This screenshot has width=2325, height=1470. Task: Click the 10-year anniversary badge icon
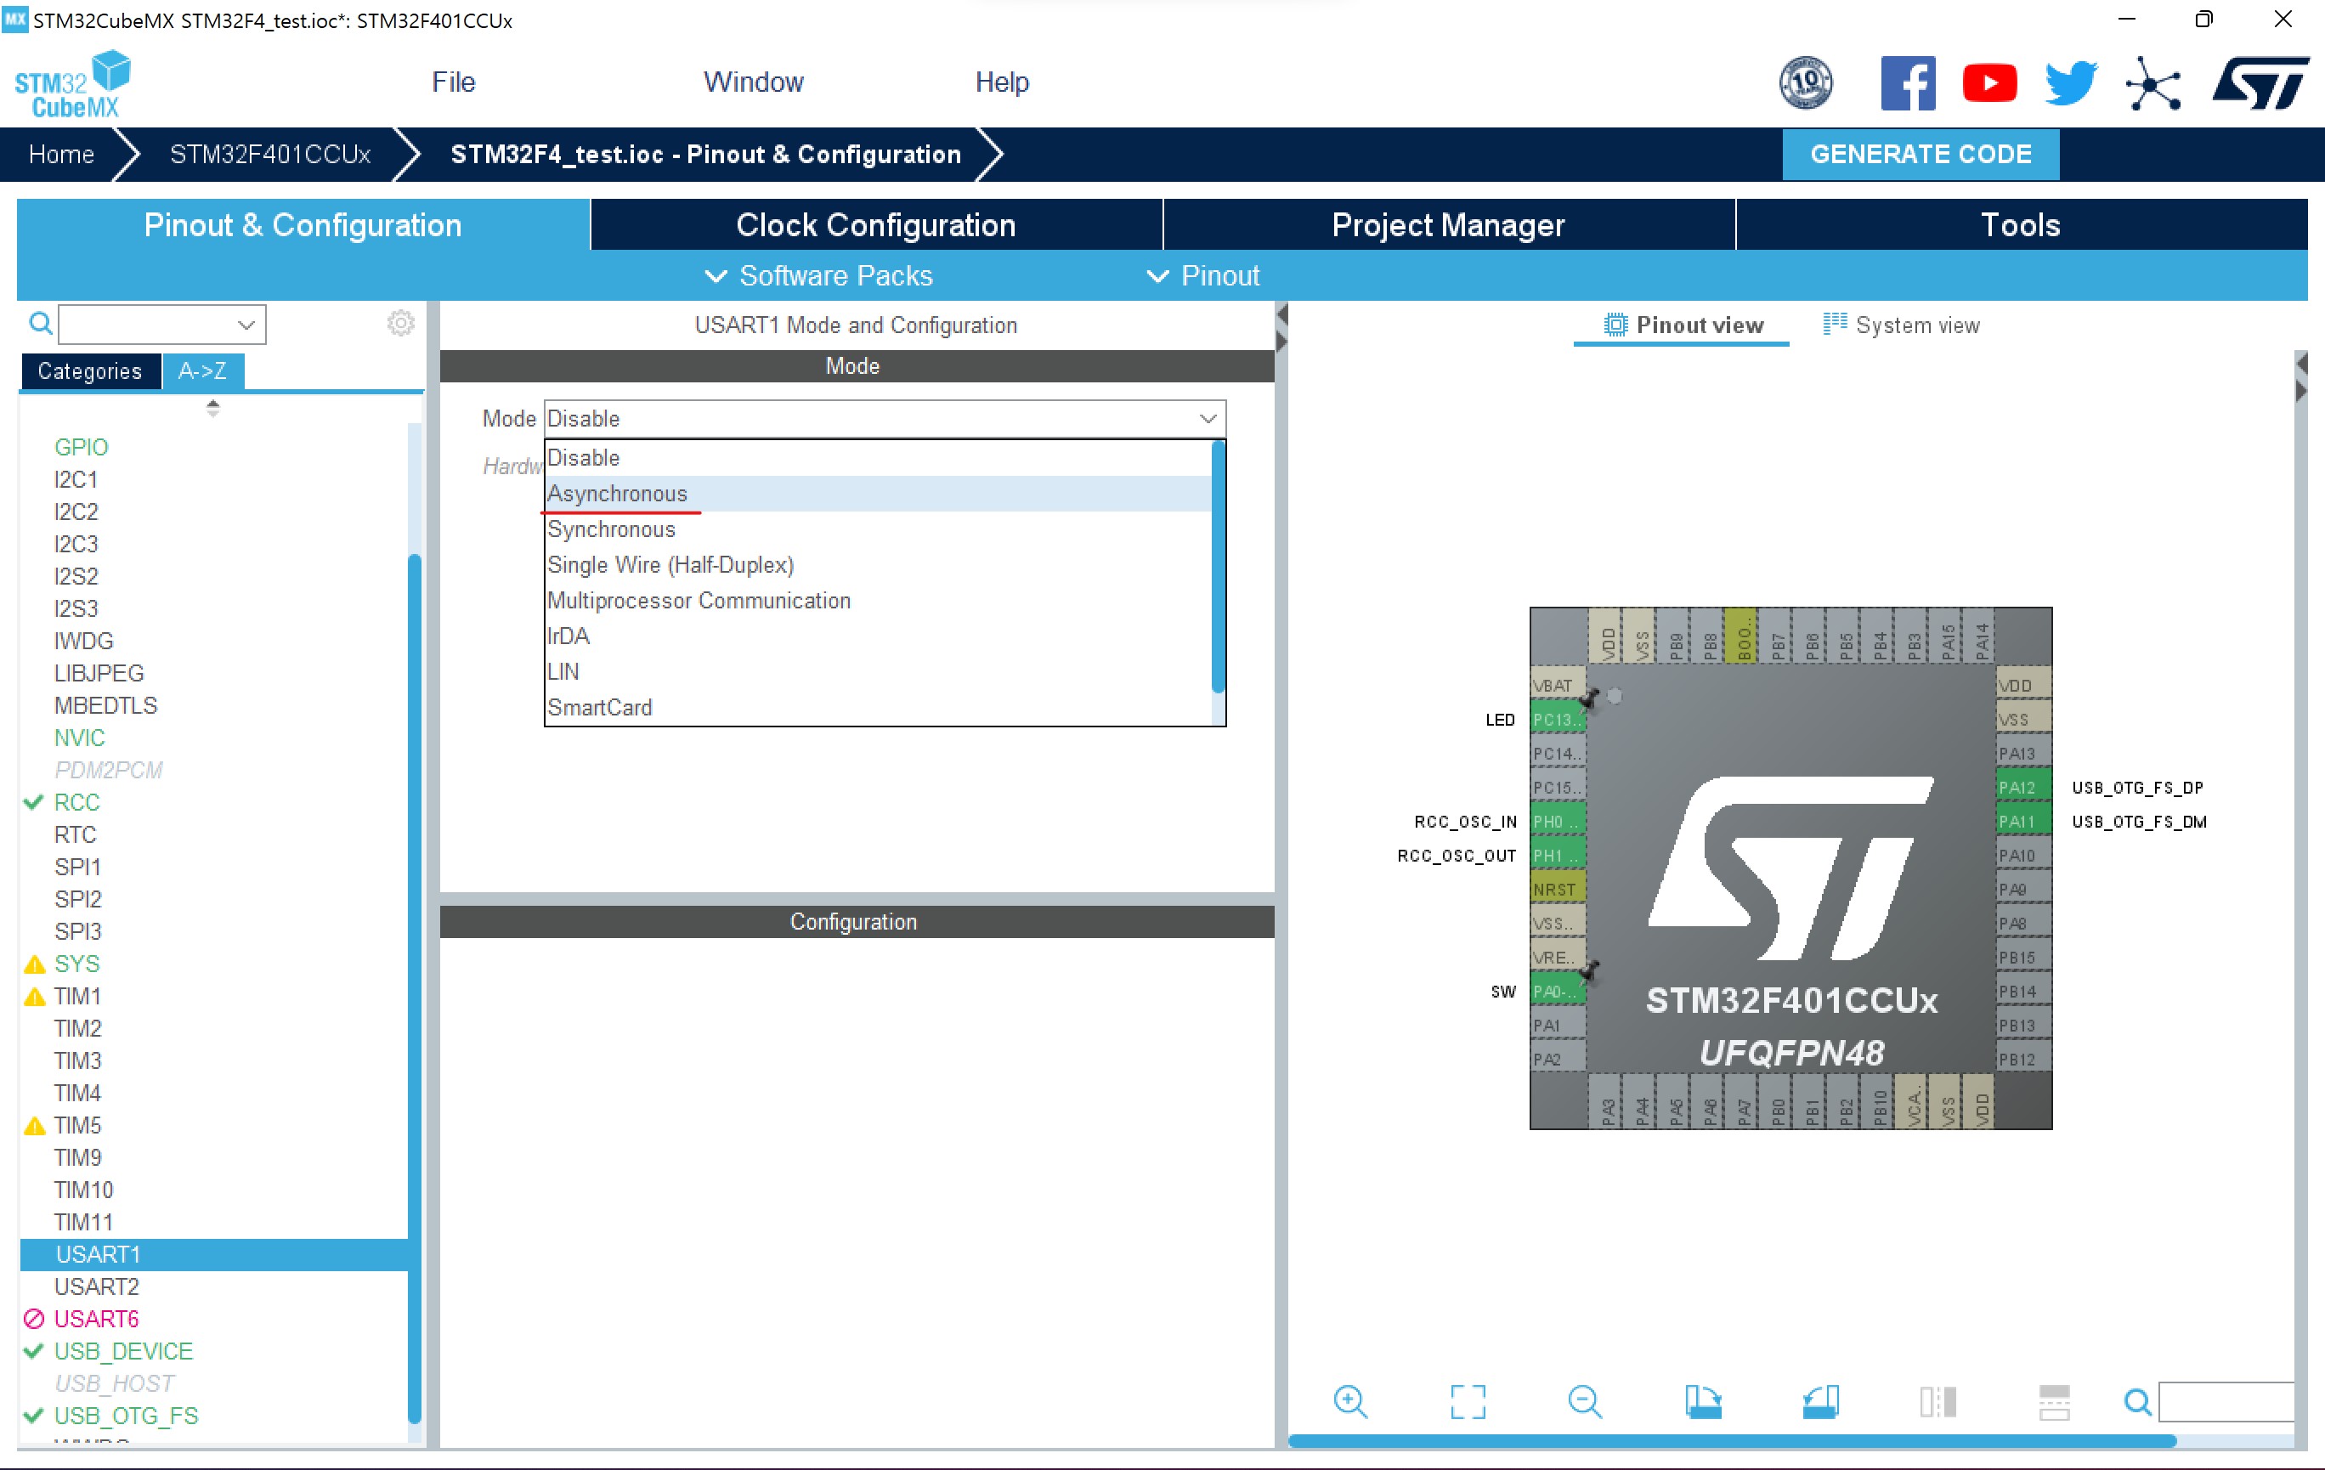(x=1807, y=83)
